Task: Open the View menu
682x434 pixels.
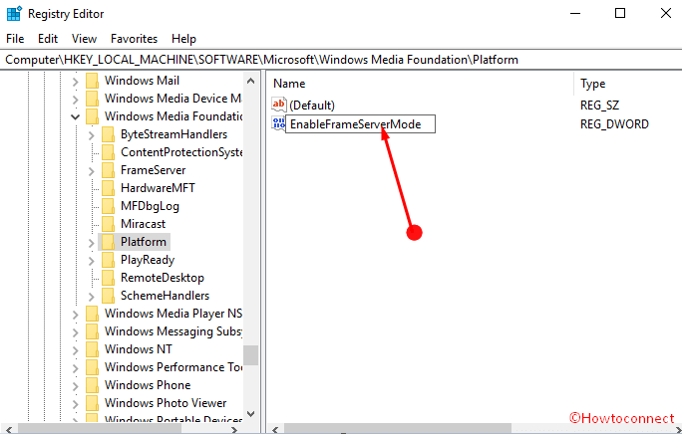Action: 84,39
